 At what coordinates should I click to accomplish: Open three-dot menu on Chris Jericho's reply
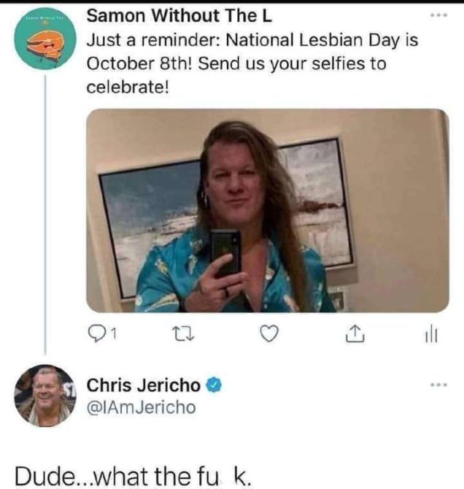coord(437,384)
